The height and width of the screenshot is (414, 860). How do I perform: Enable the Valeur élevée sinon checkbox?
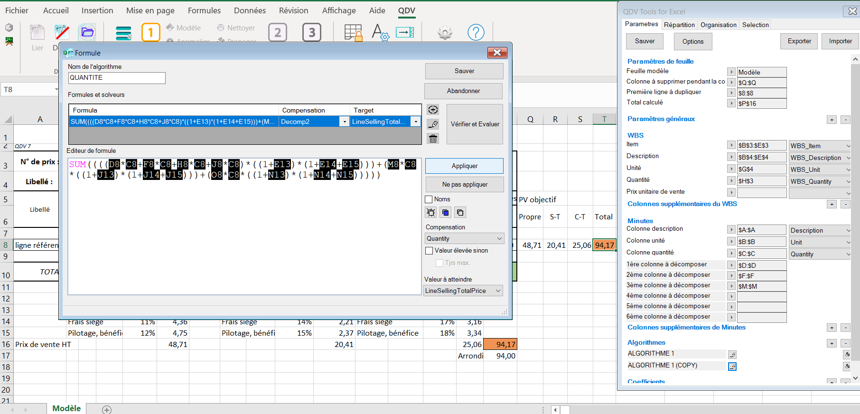429,251
